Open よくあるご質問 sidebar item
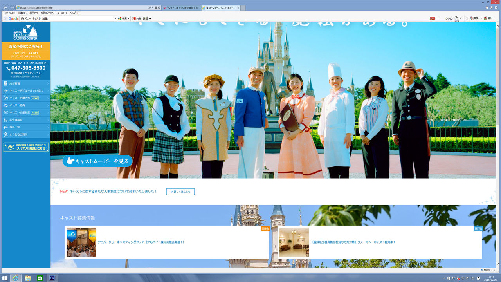This screenshot has width=501, height=282. tap(25, 134)
